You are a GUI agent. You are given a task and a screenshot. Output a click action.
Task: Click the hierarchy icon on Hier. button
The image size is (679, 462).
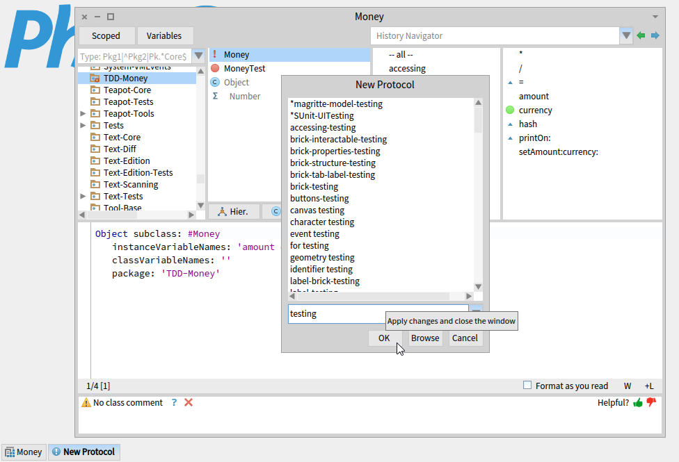click(x=222, y=211)
